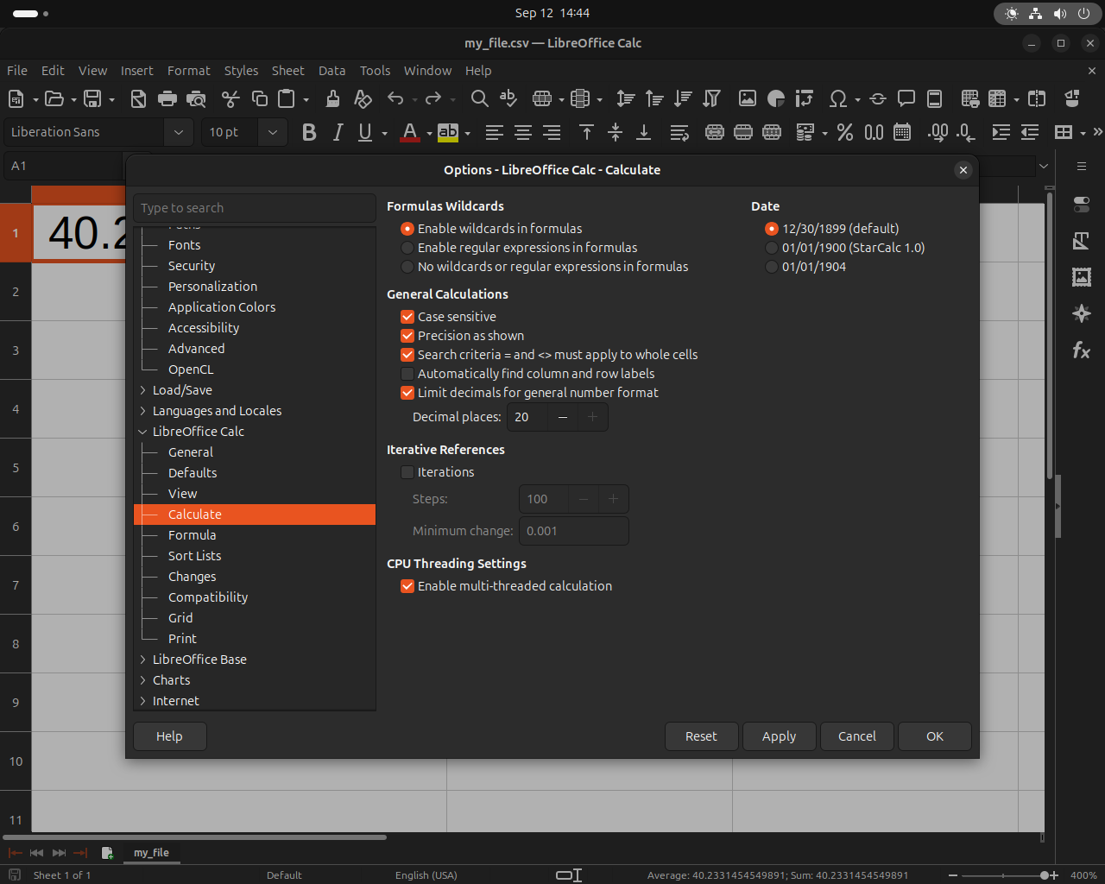The image size is (1105, 884).
Task: Click the Save document icon
Action: (x=92, y=98)
